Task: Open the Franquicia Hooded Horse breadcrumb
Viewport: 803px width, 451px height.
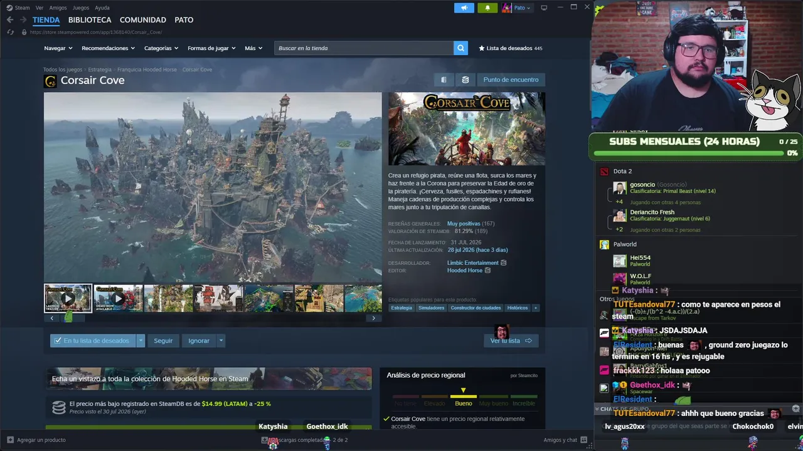Action: (x=147, y=70)
